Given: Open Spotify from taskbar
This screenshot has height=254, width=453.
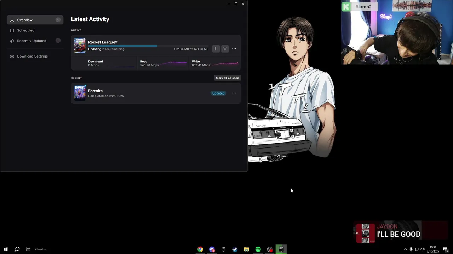Looking at the screenshot, I should (x=258, y=249).
